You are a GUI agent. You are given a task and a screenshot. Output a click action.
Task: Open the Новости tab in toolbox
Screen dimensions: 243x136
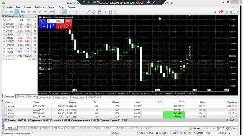[x=46, y=128]
